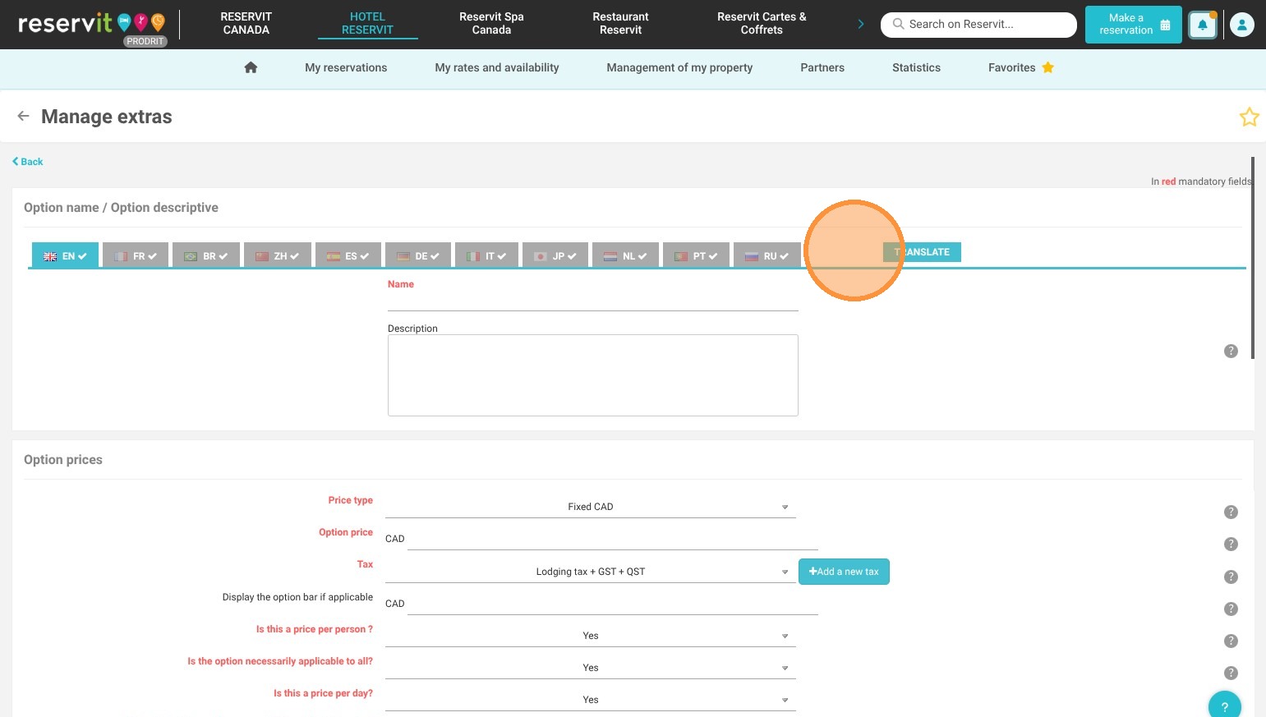Open HOTEL RESERVIT top menu
The image size is (1266, 717).
[367, 24]
